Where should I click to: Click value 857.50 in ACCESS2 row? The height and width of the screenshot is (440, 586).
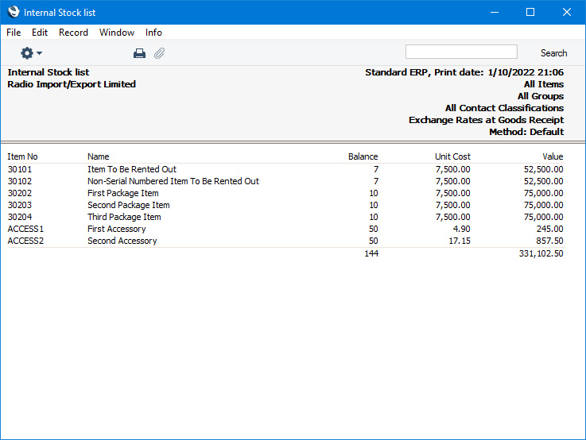549,241
